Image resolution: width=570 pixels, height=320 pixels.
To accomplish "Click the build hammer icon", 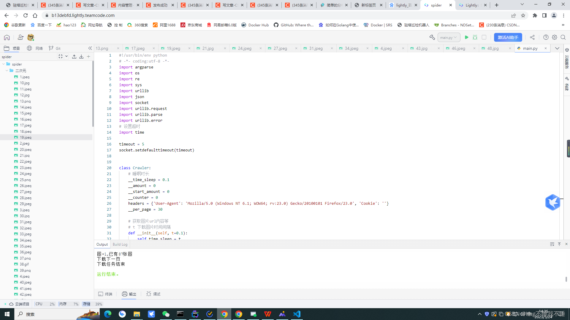I will click(432, 37).
